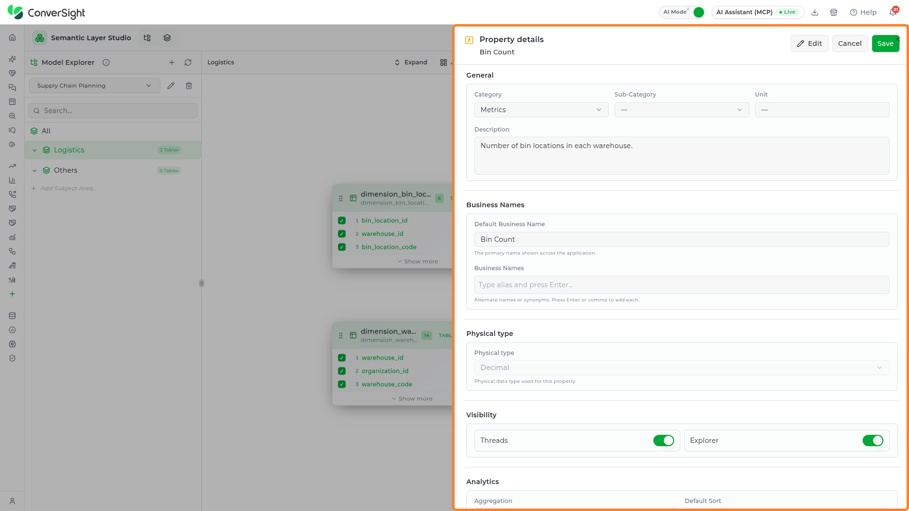The height and width of the screenshot is (511, 909).
Task: Delete model with trash icon
Action: click(189, 86)
